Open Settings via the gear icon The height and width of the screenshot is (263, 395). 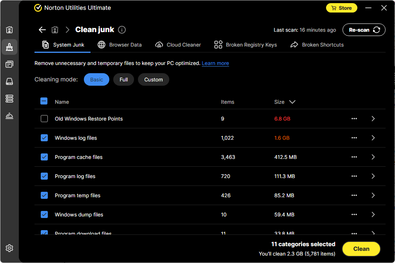[9, 248]
